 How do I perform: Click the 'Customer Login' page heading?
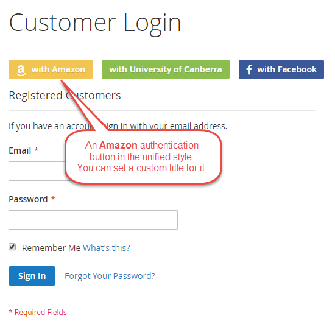(95, 23)
